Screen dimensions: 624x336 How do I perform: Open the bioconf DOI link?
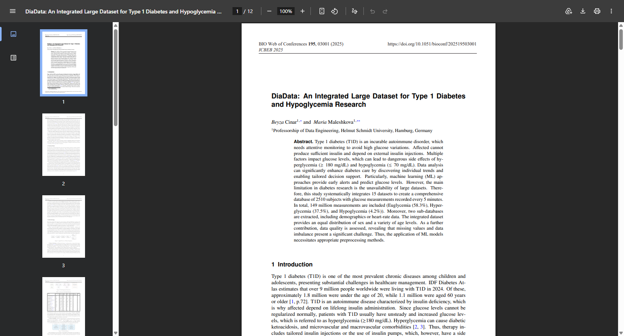432,44
